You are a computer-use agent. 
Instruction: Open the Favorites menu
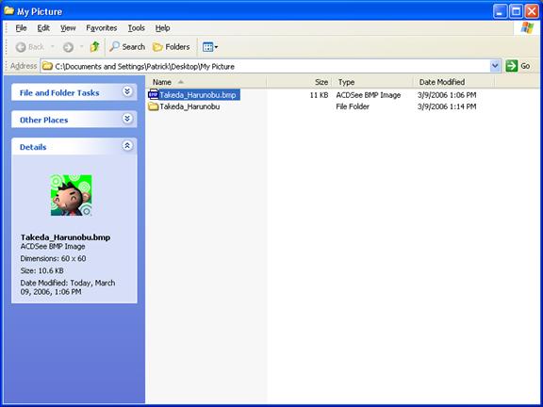[x=102, y=28]
